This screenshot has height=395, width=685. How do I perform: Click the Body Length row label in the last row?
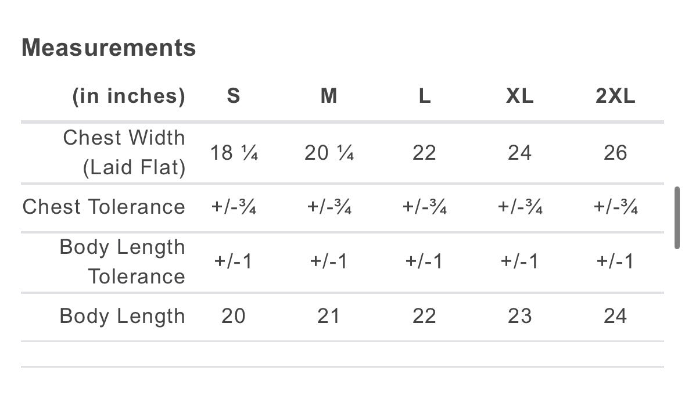(122, 316)
